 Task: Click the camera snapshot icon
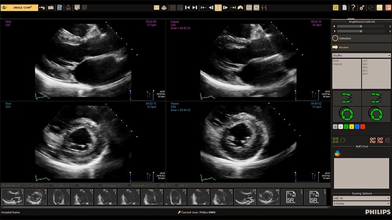51,8
